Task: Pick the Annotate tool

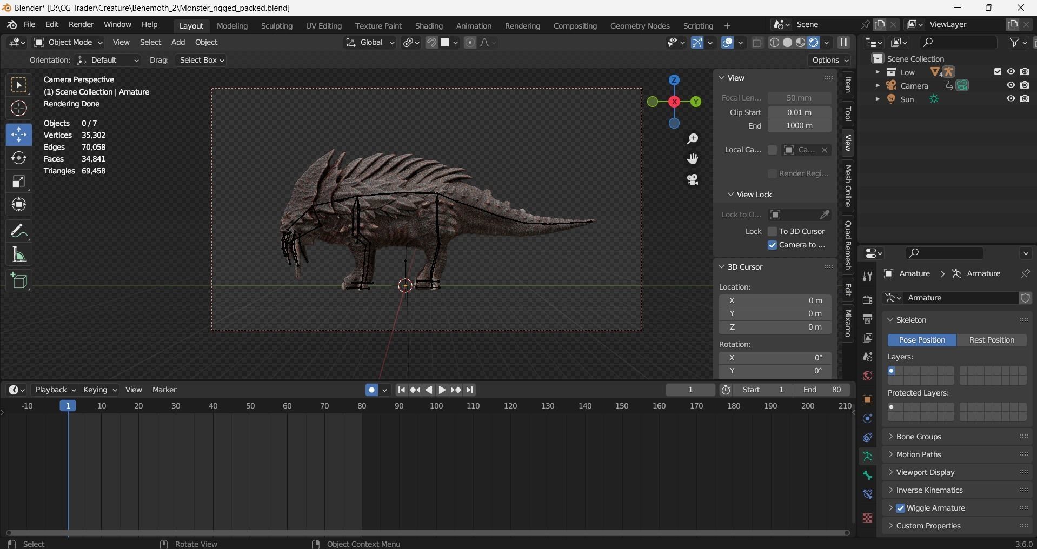Action: point(19,231)
